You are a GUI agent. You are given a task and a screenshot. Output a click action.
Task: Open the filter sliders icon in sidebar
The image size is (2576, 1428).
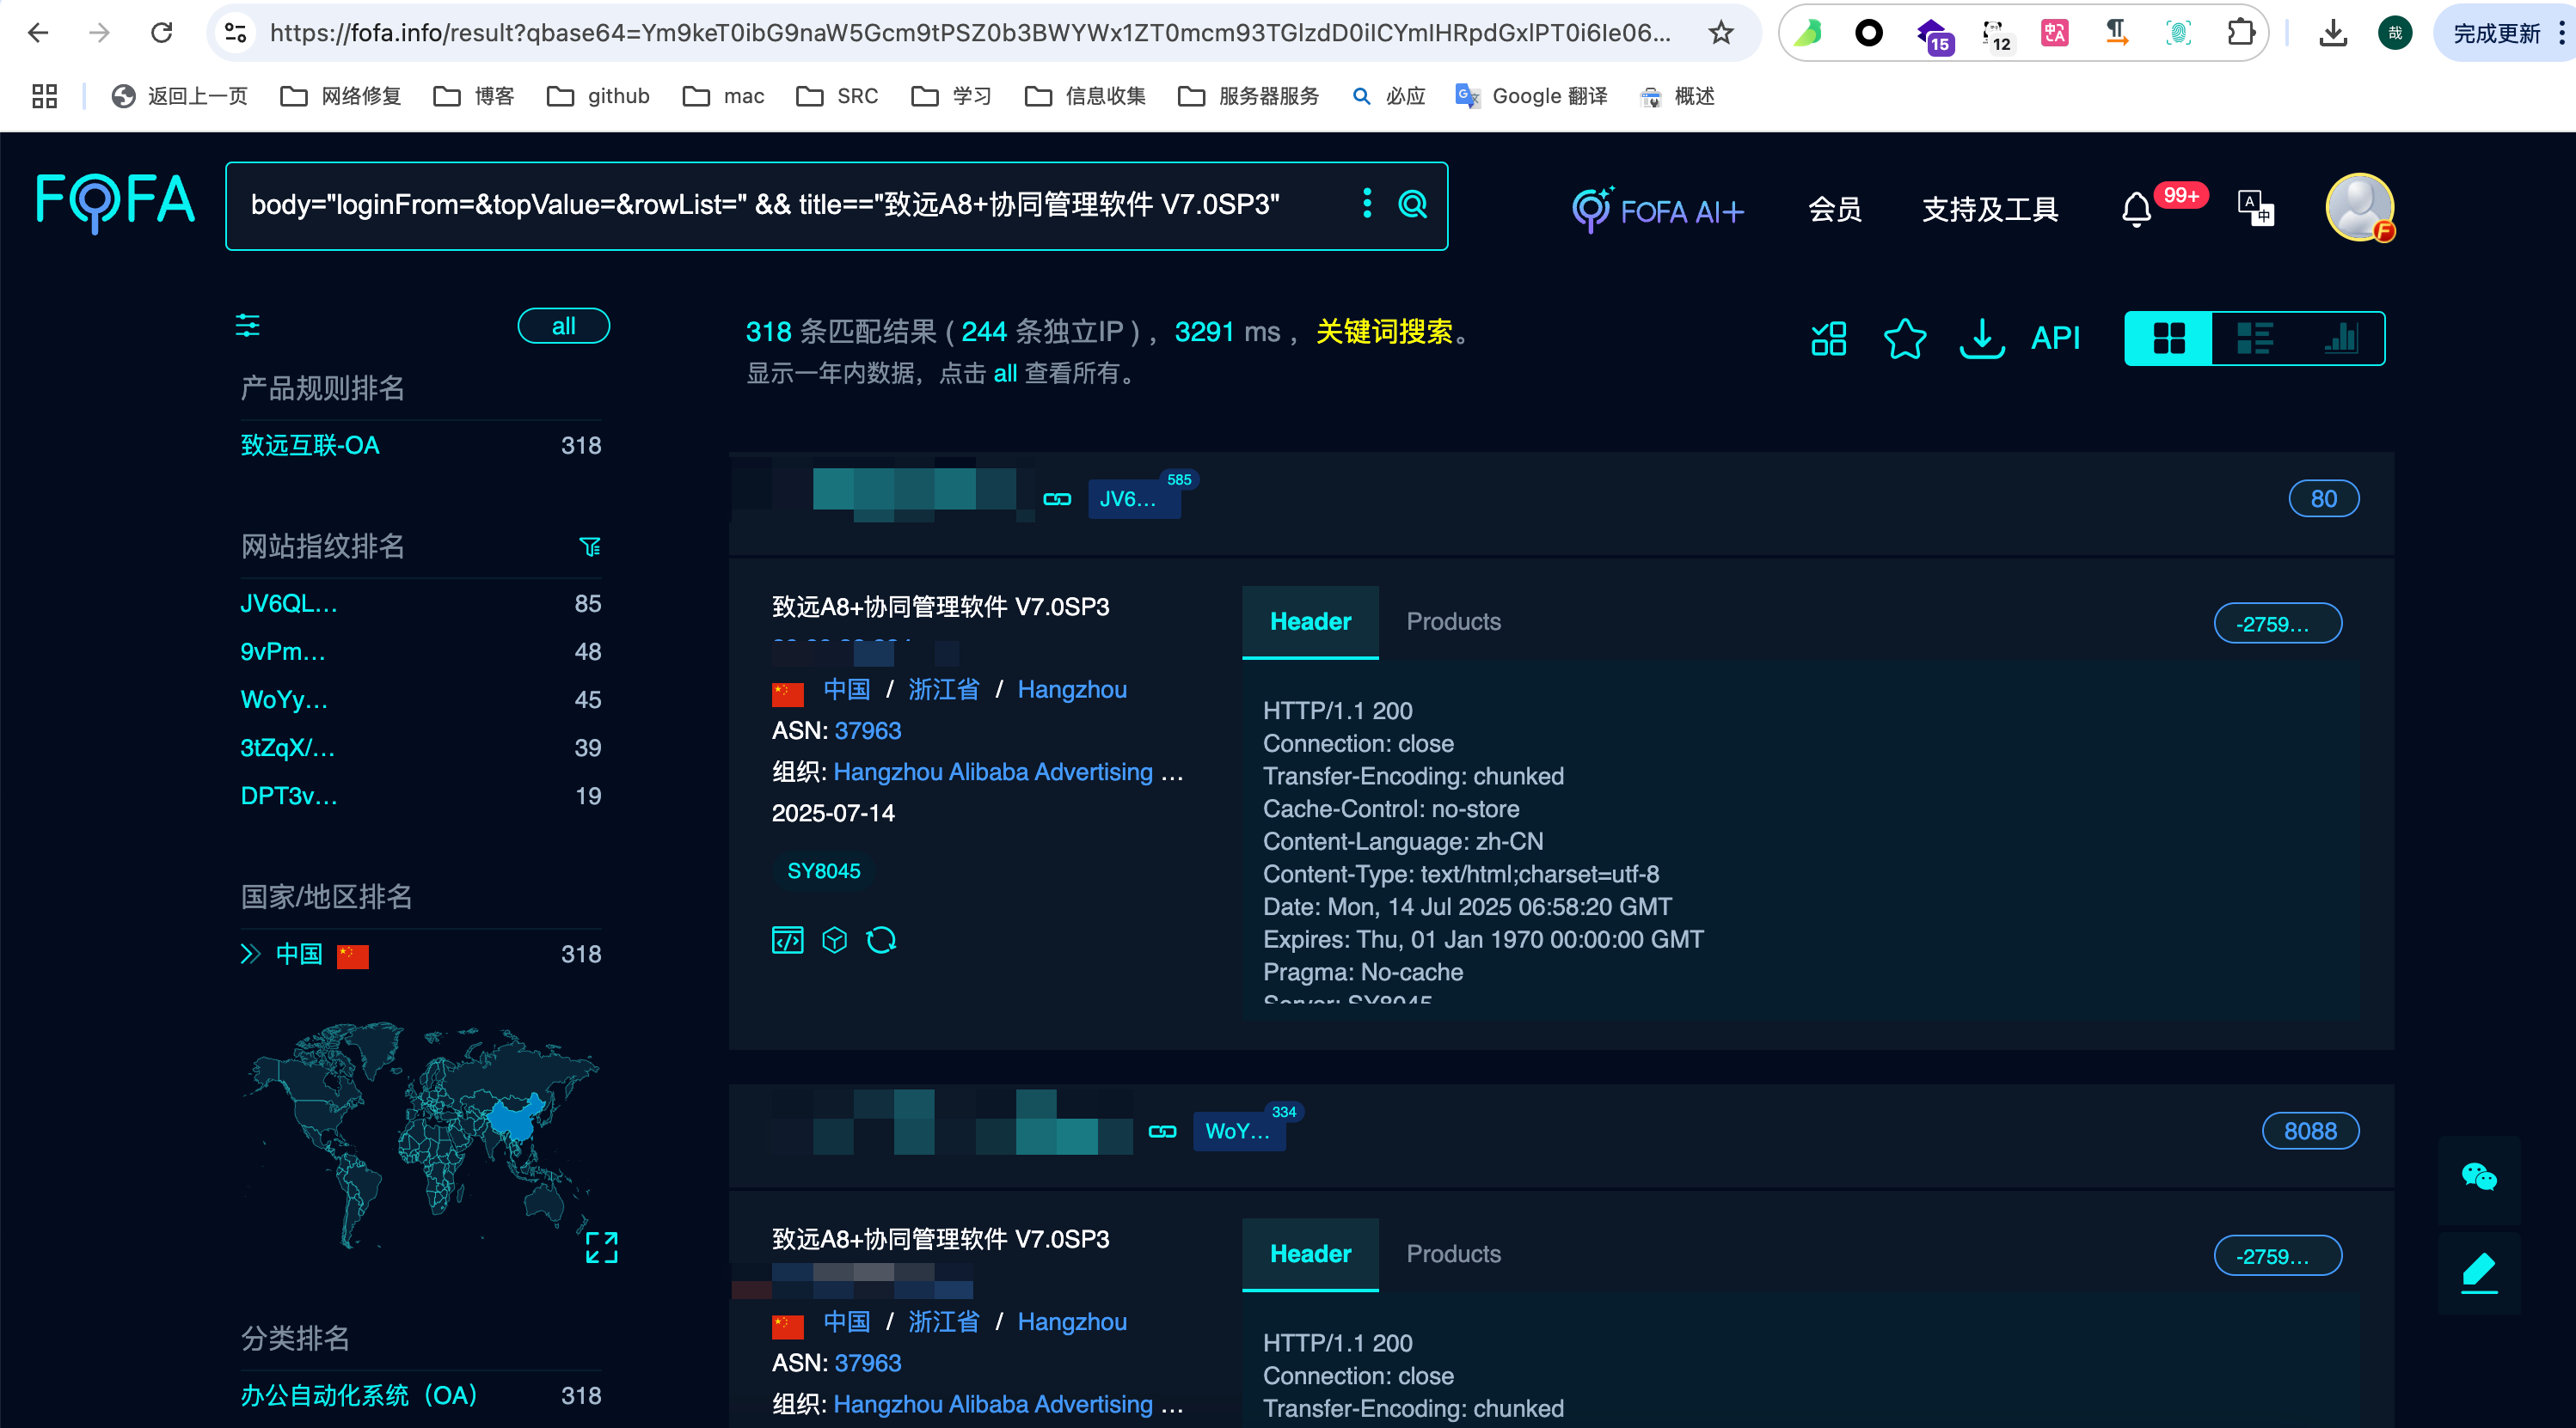tap(247, 326)
